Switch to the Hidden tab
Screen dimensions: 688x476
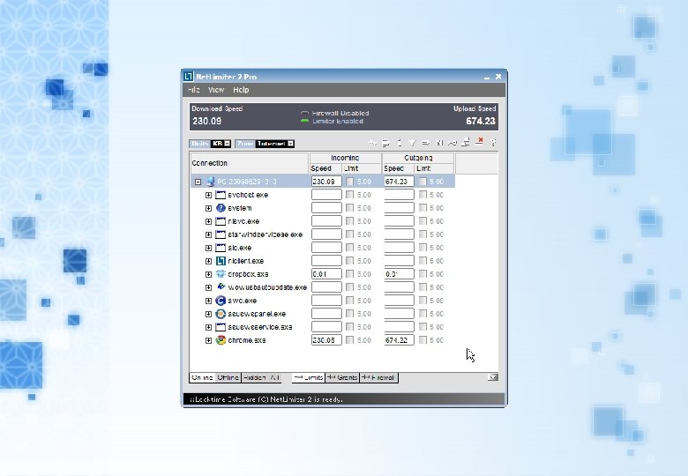click(x=255, y=377)
